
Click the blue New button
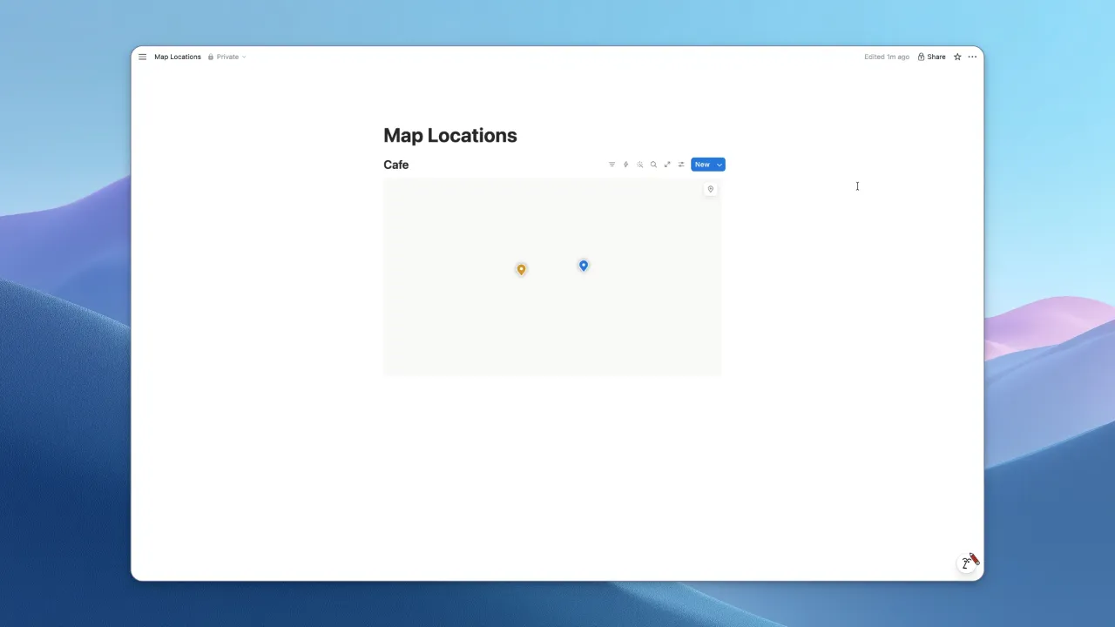[x=702, y=165]
